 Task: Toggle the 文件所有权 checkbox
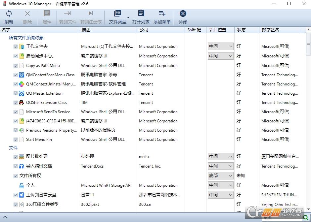(16, 176)
